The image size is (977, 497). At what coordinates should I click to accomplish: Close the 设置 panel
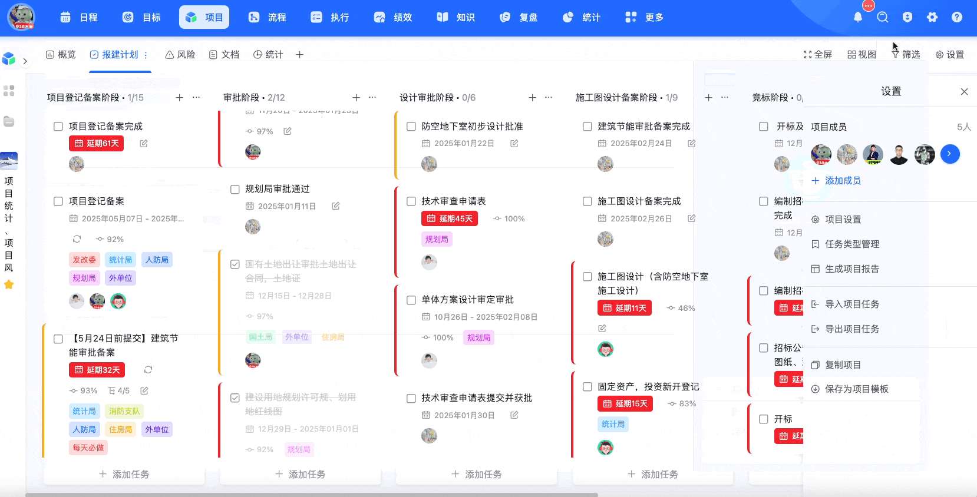[964, 92]
